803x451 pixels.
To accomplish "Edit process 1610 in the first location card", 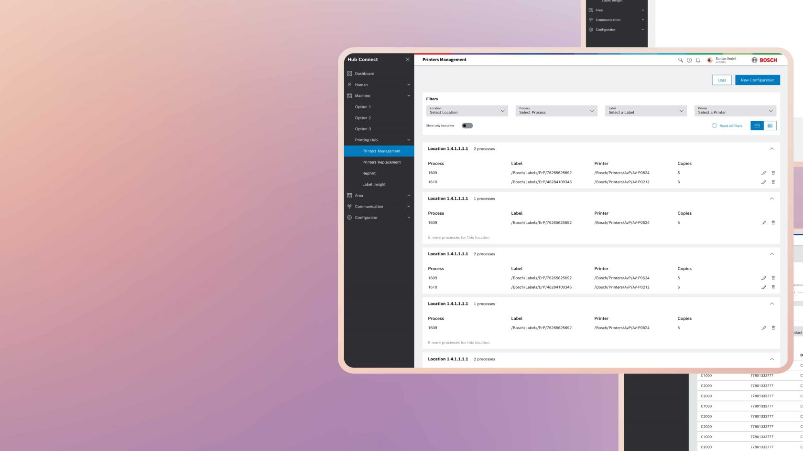I will [764, 182].
